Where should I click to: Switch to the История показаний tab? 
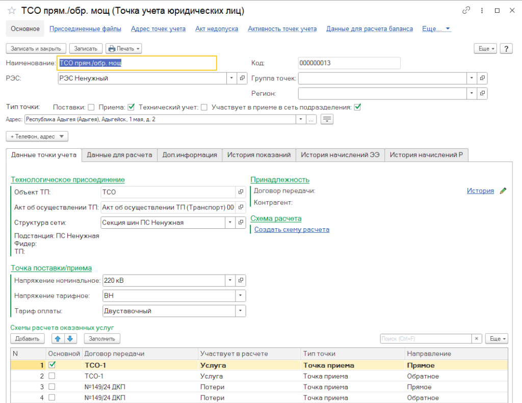pyautogui.click(x=258, y=155)
